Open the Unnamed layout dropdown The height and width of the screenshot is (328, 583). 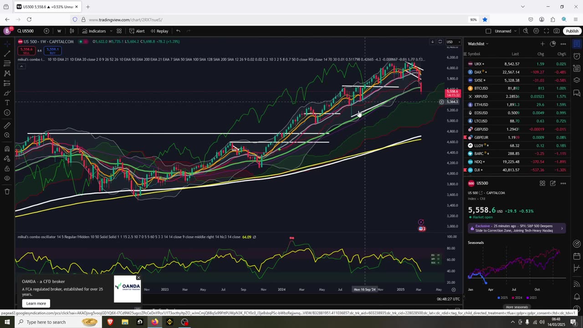(x=506, y=31)
